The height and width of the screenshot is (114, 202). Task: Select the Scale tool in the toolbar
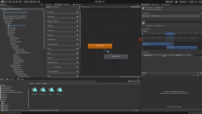point(10,2)
